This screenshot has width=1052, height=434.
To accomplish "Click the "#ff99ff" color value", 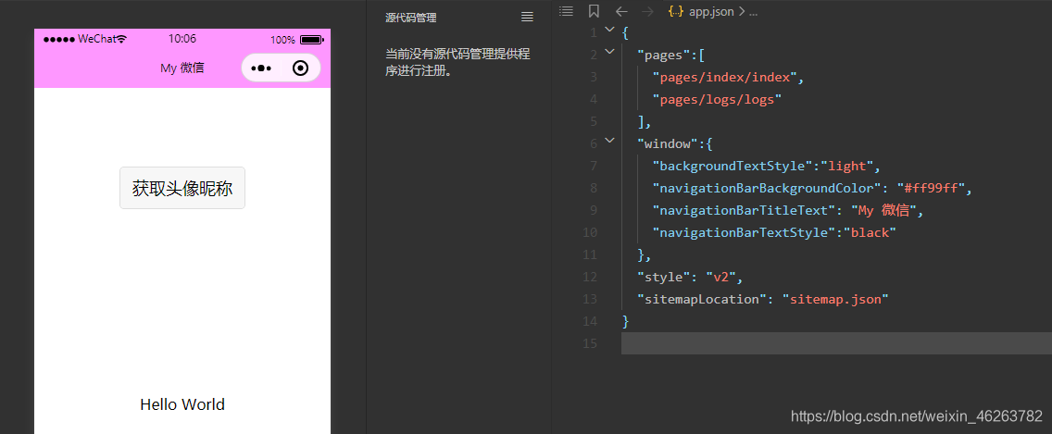I will pos(931,188).
